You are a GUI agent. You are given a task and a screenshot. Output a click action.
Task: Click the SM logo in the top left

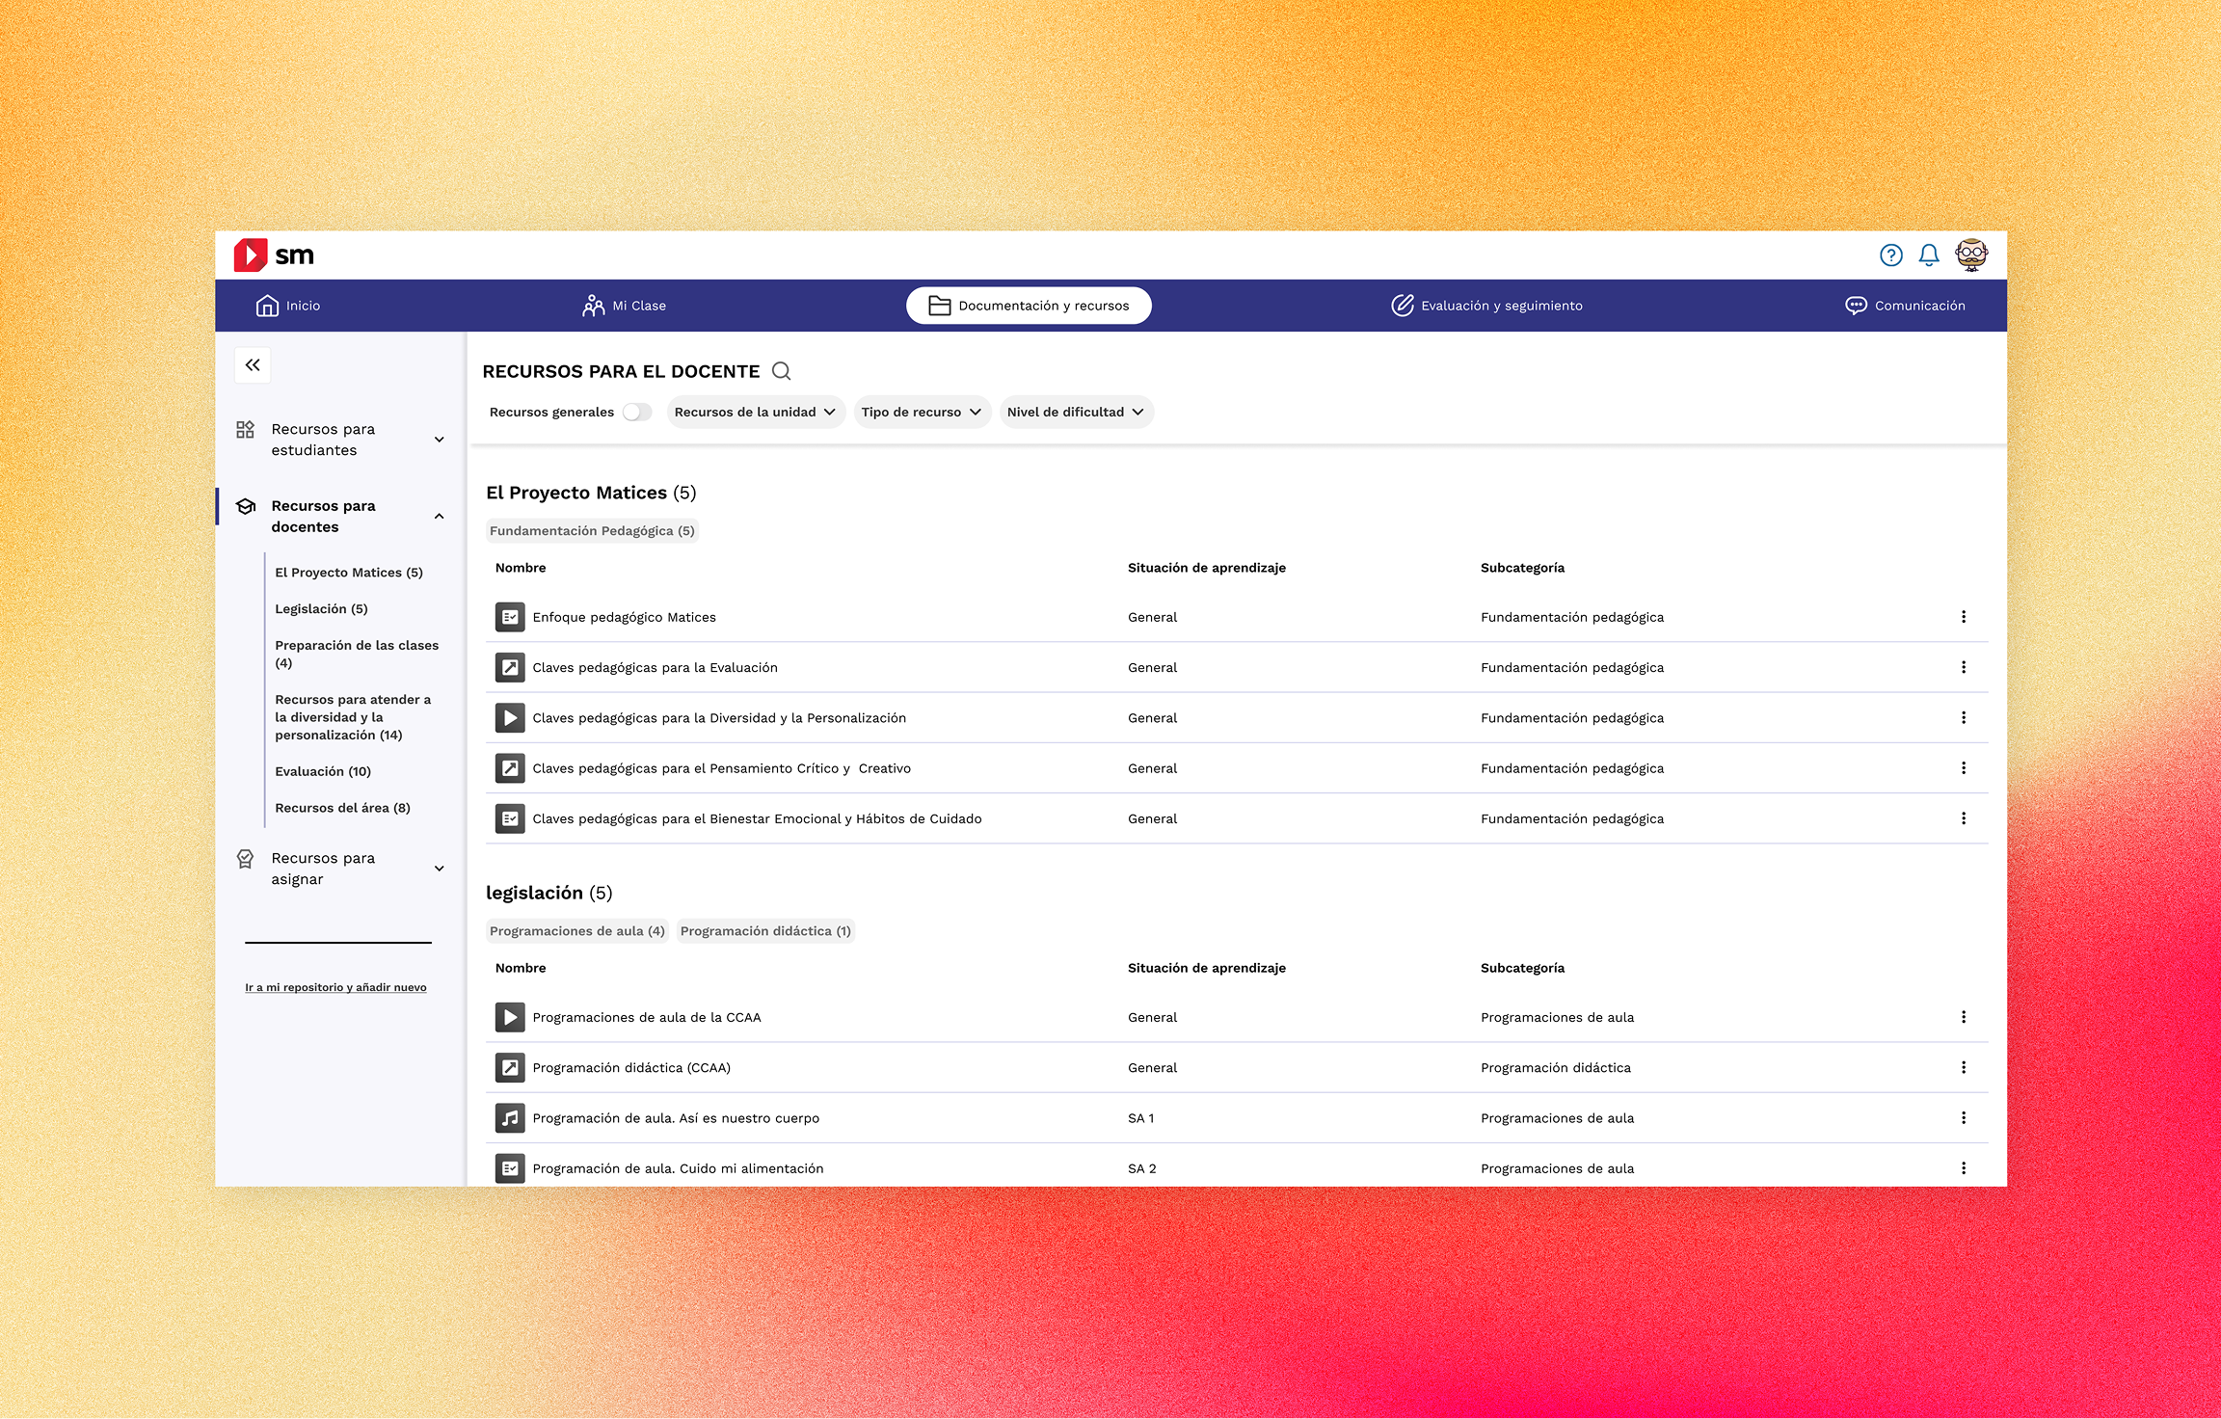point(273,254)
